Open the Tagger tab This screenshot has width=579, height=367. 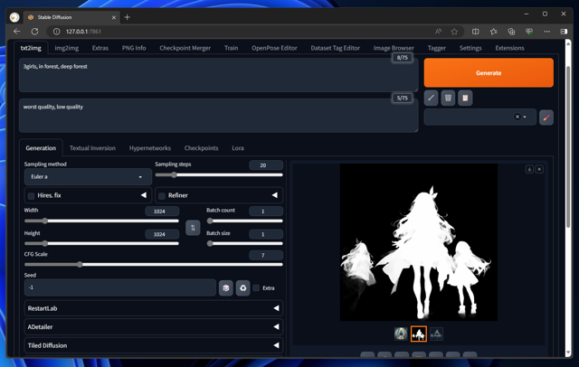click(436, 48)
